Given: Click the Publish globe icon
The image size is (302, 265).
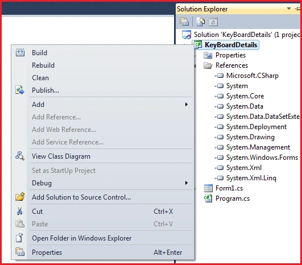Looking at the screenshot, I should click(20, 90).
